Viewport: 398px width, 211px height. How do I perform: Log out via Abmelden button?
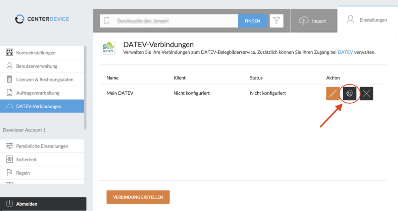(43, 204)
